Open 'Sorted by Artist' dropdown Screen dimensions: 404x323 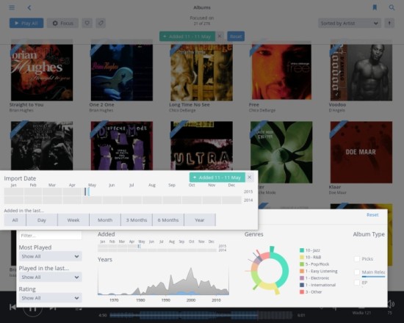click(x=350, y=23)
